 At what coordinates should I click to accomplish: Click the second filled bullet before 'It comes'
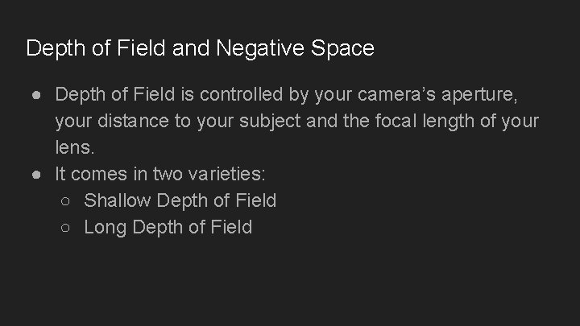pyautogui.click(x=37, y=174)
